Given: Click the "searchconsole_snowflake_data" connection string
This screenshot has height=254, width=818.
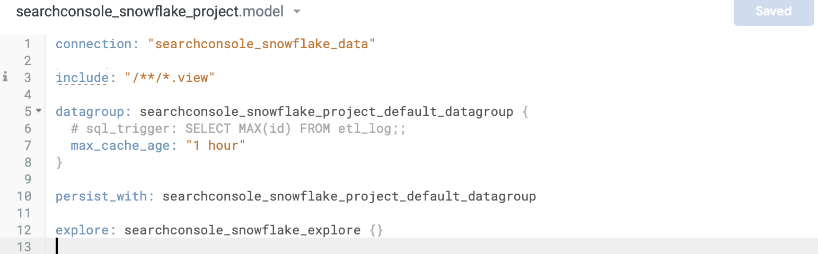Looking at the screenshot, I should (265, 44).
